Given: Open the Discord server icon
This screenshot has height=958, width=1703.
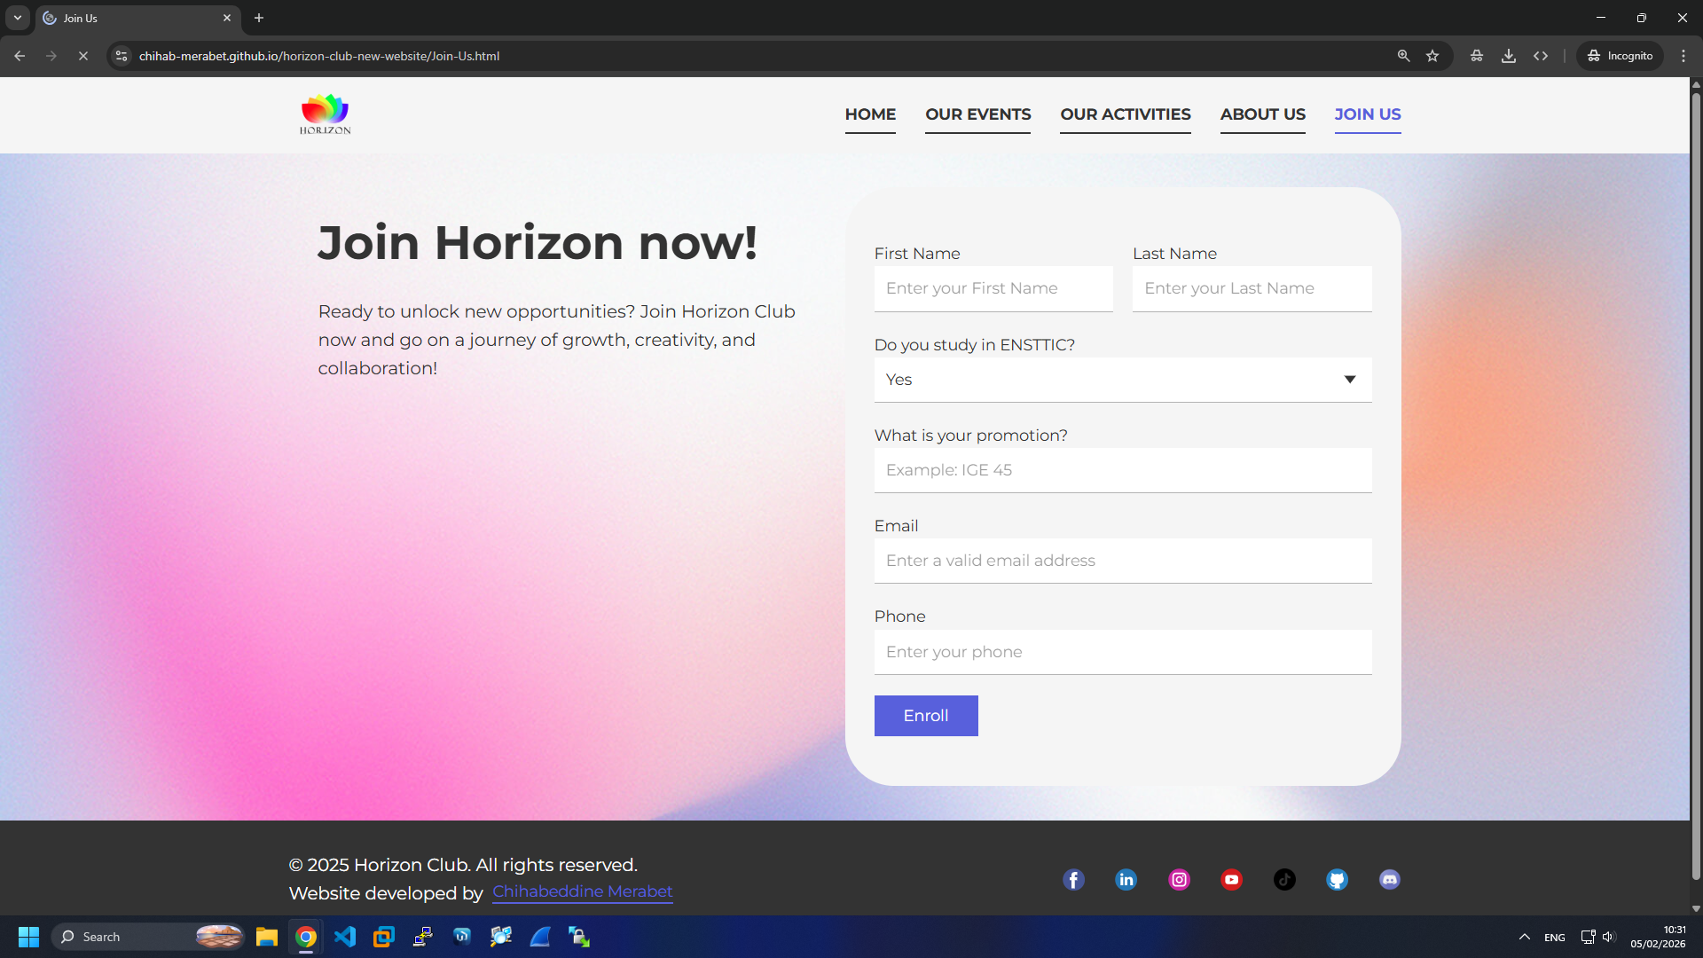Looking at the screenshot, I should (1389, 879).
